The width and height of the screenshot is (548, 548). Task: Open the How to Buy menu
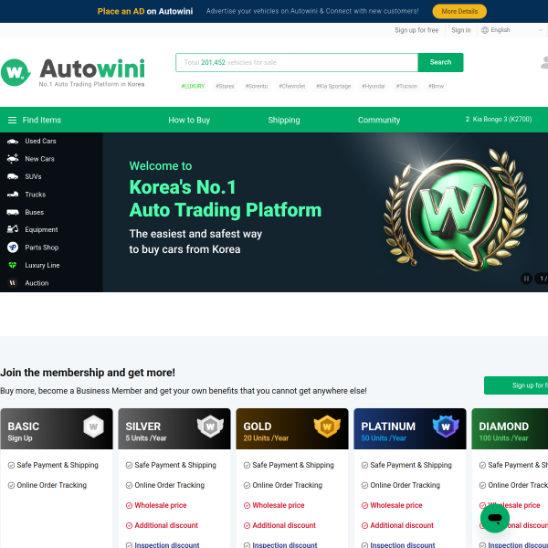pos(189,121)
